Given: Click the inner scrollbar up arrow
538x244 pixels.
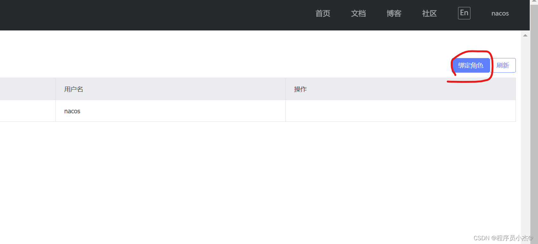Looking at the screenshot, I should [x=525, y=36].
